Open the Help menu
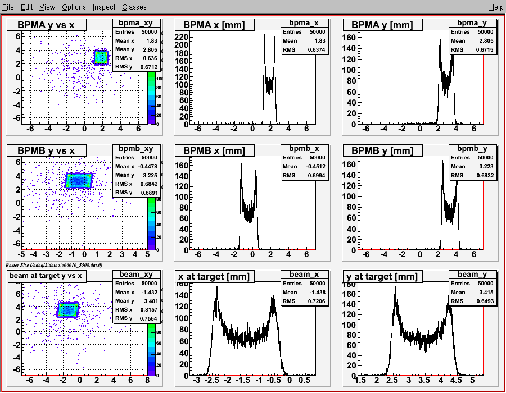Screen dimensions: 506x393 (496, 7)
